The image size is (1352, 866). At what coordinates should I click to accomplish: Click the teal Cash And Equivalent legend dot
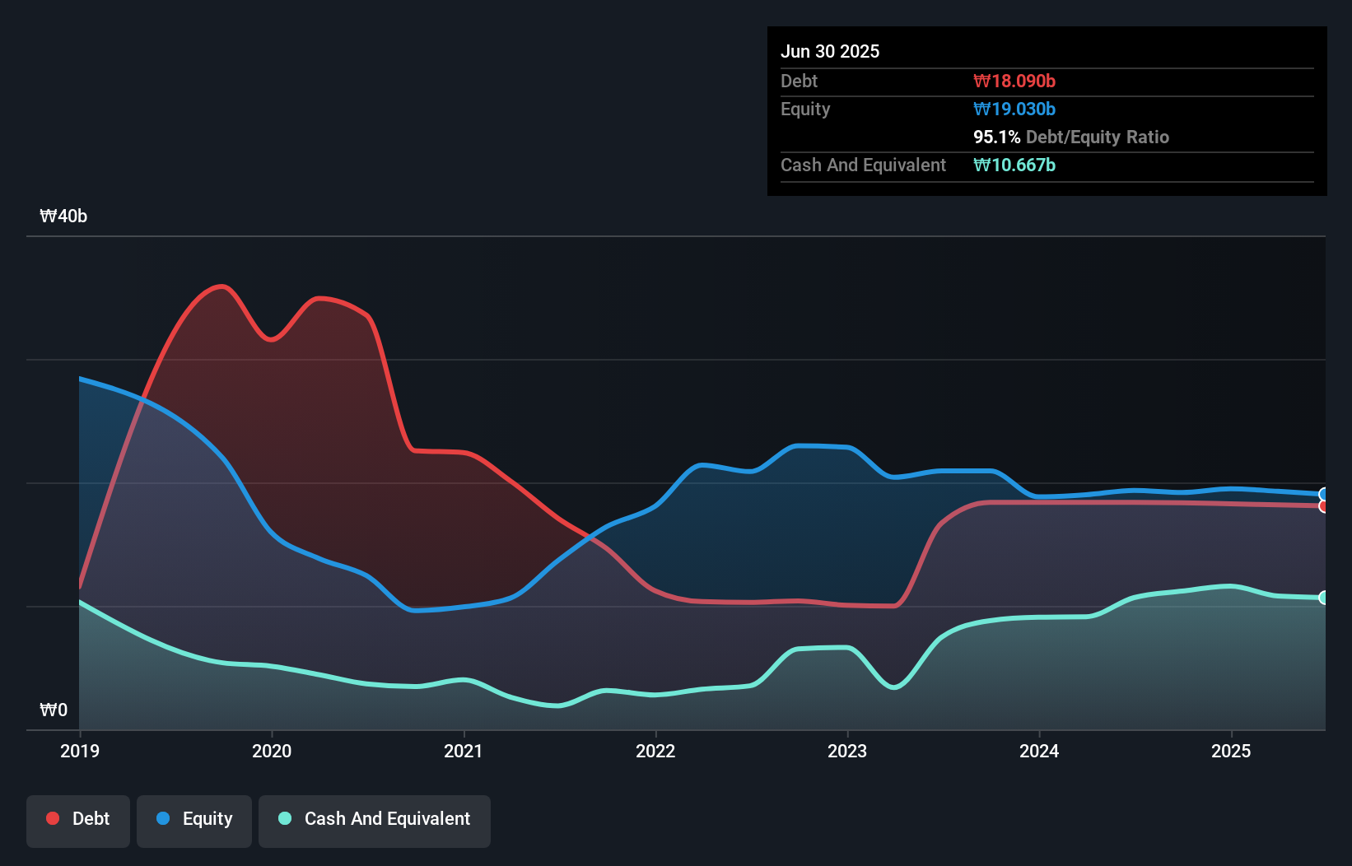(284, 818)
